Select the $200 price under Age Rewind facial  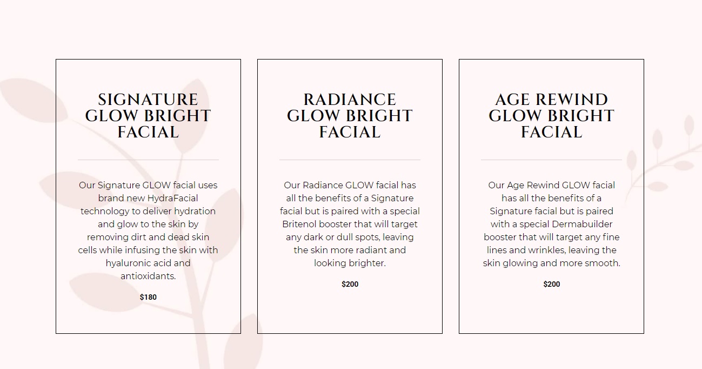click(551, 284)
